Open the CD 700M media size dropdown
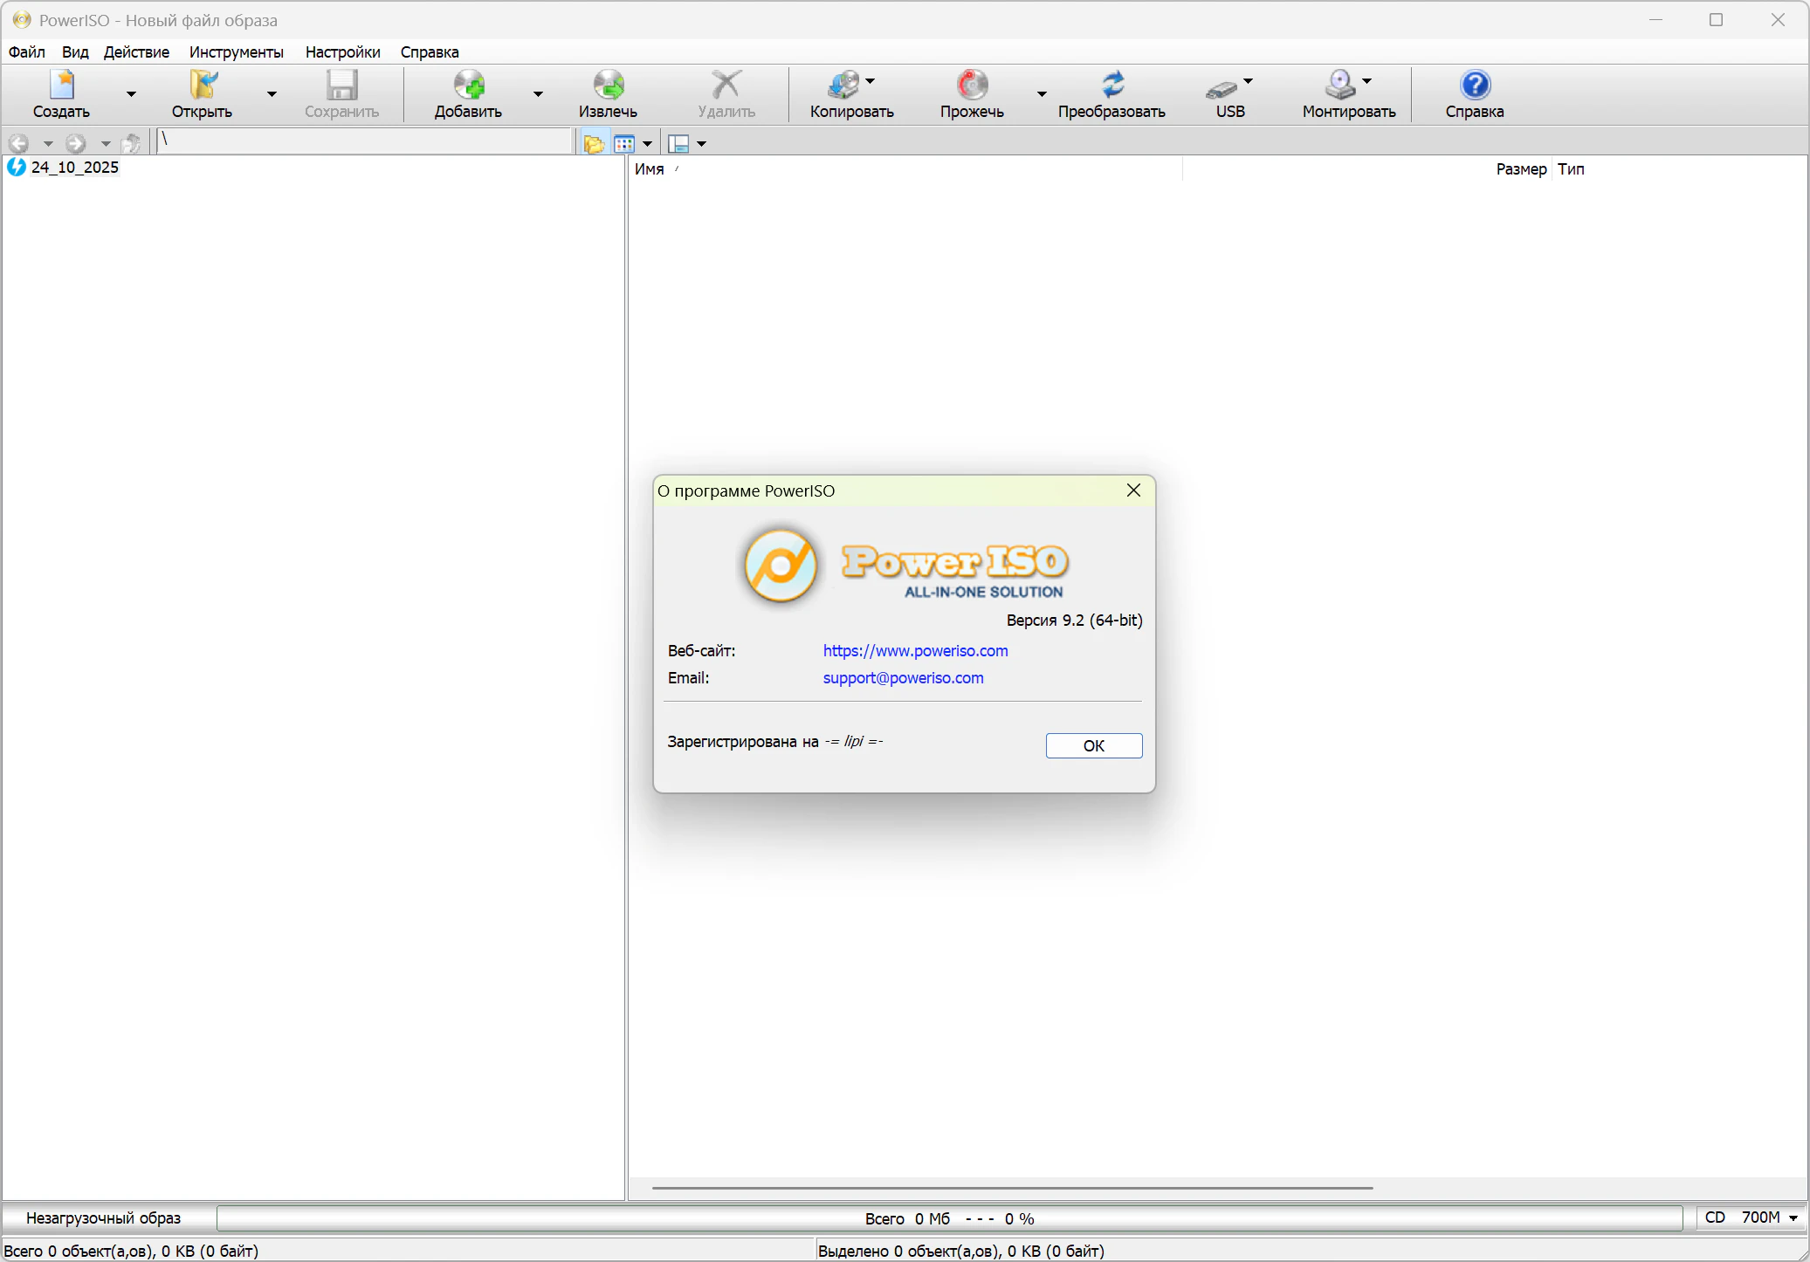 (1793, 1217)
